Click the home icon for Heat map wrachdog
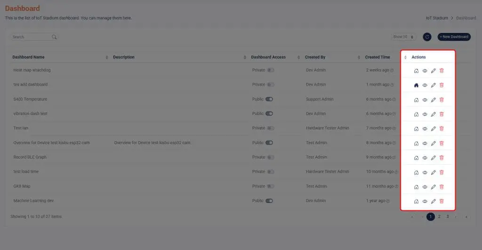 point(416,71)
